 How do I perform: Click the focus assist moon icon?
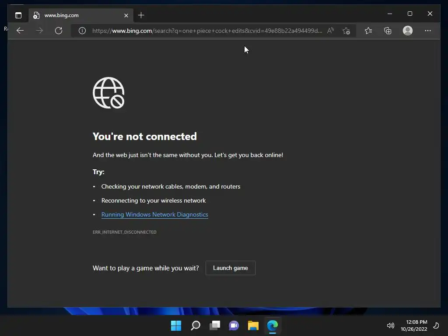[x=436, y=325]
